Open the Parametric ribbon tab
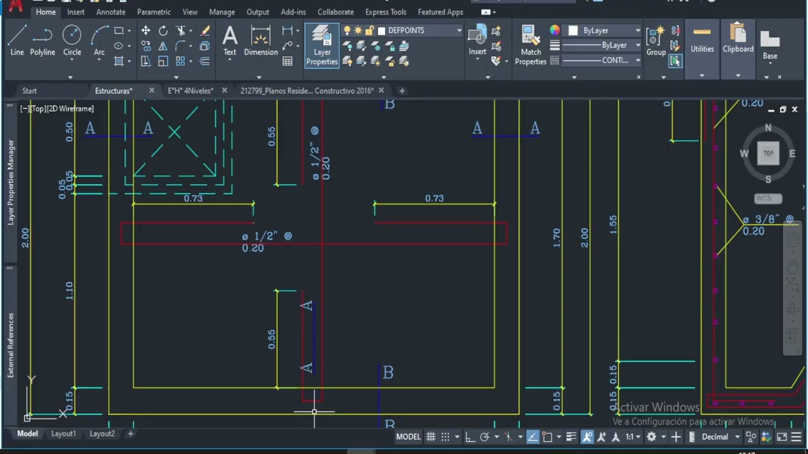Viewport: 808px width, 454px height. point(153,12)
